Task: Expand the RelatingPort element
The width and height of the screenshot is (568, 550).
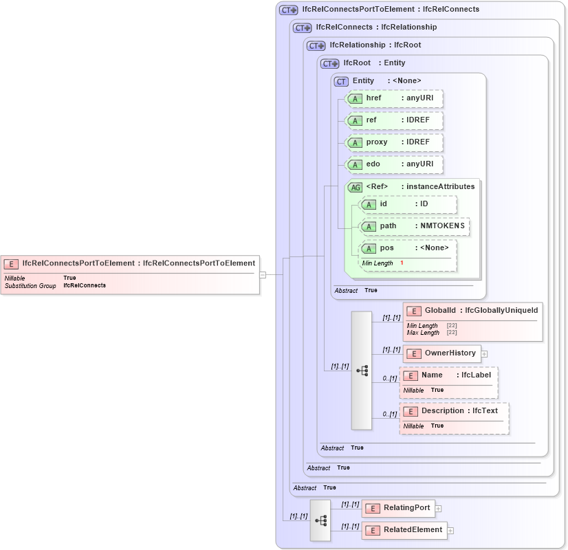Action: pos(437,508)
